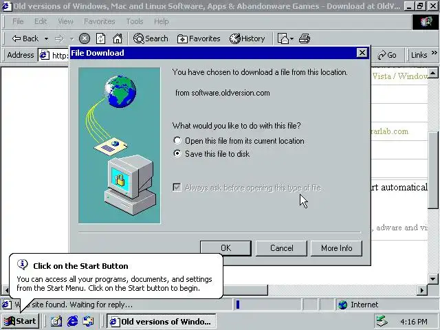Launch Outlook Express from Quick Launch
Viewport: 440px width, 330px height.
[x=89, y=321]
